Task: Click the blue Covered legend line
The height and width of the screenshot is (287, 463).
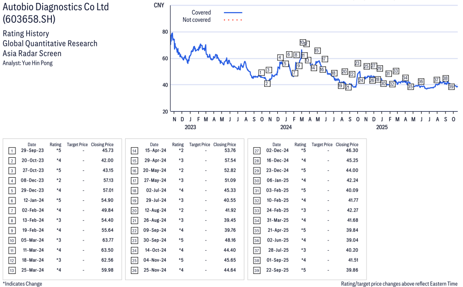Action: pyautogui.click(x=233, y=13)
